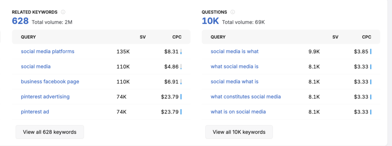This screenshot has width=392, height=146.
Task: Open the 'social media is what' question link
Action: coord(235,52)
